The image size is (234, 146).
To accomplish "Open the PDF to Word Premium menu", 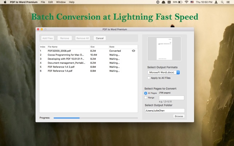I will click(x=24, y=2).
